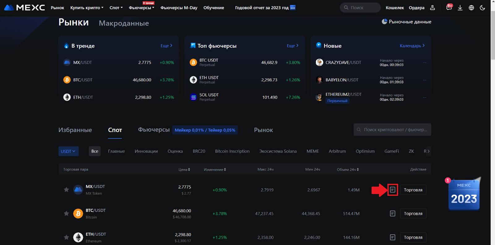Click the New listings panel icon

point(319,45)
